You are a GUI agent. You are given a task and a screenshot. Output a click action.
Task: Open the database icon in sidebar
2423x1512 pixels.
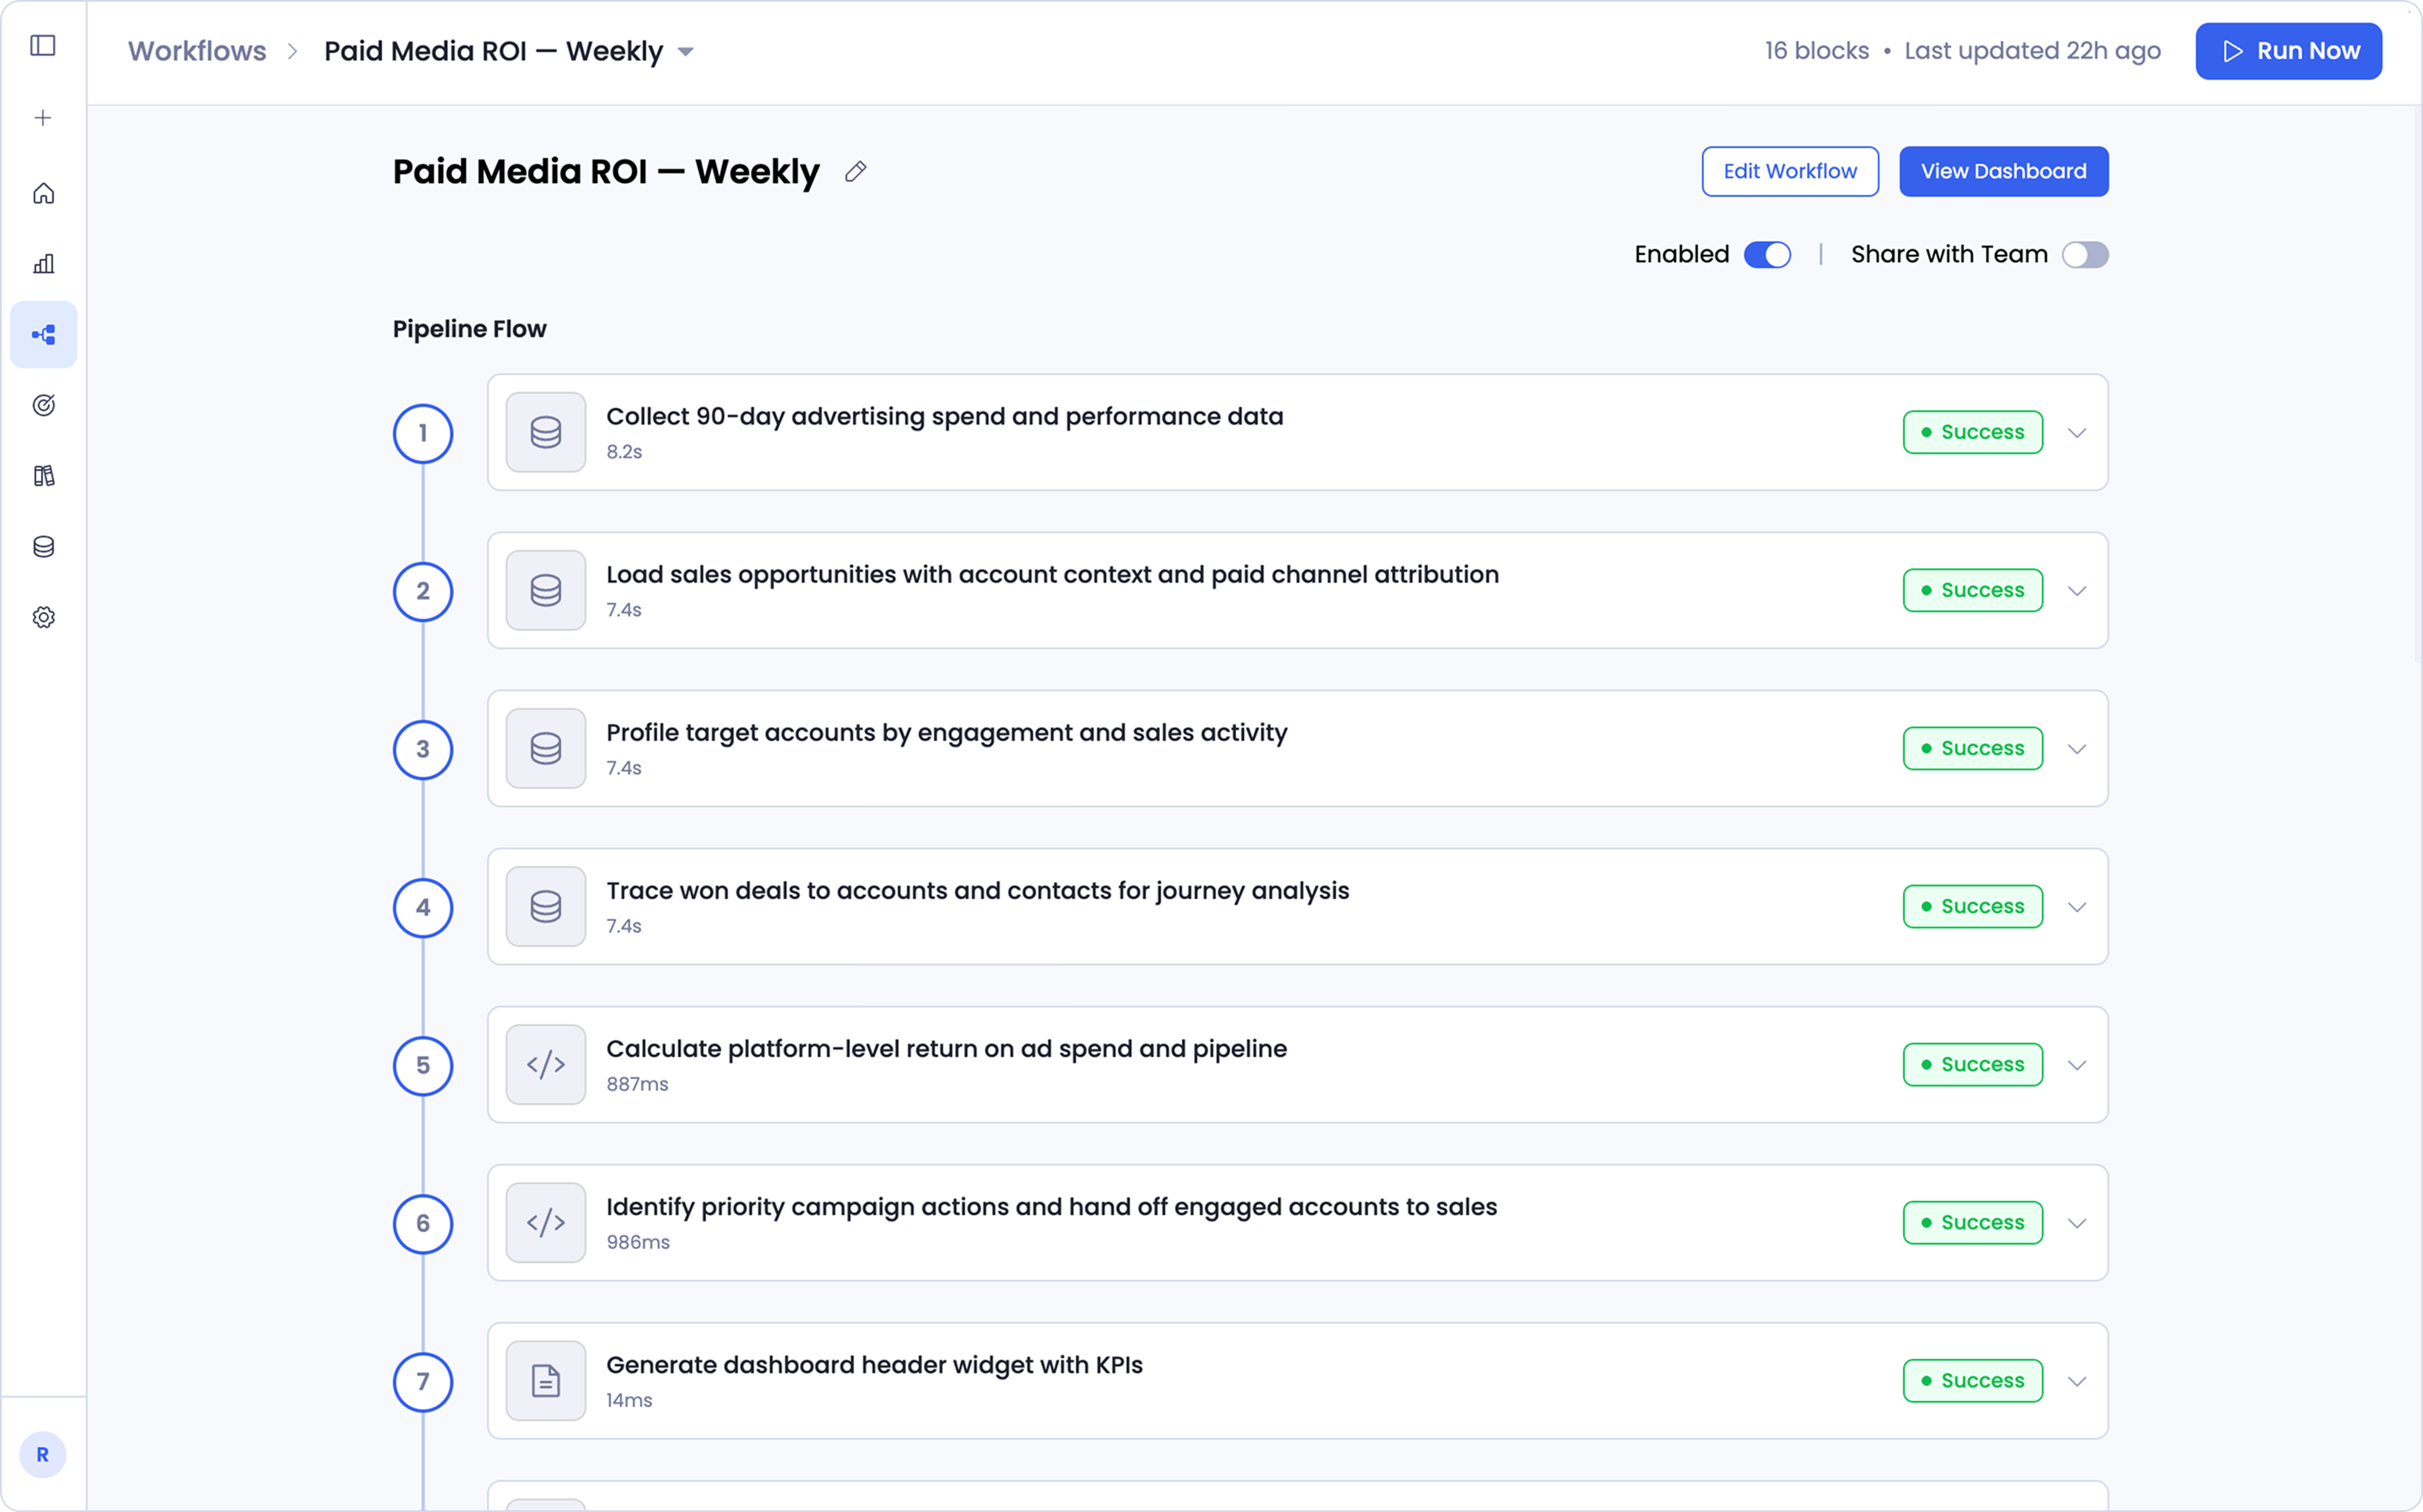click(43, 547)
